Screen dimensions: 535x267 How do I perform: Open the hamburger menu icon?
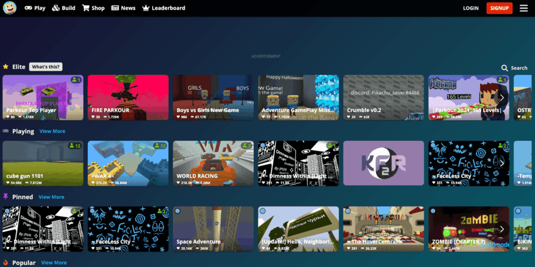coord(523,8)
